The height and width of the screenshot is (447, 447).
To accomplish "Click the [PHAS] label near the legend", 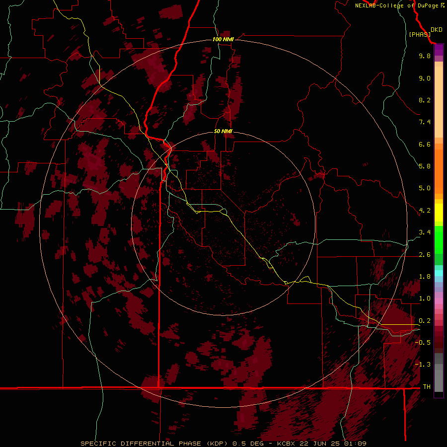I will [420, 34].
